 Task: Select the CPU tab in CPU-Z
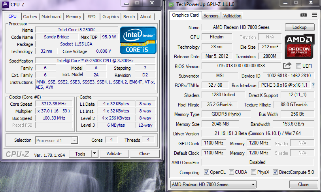tap(12, 16)
